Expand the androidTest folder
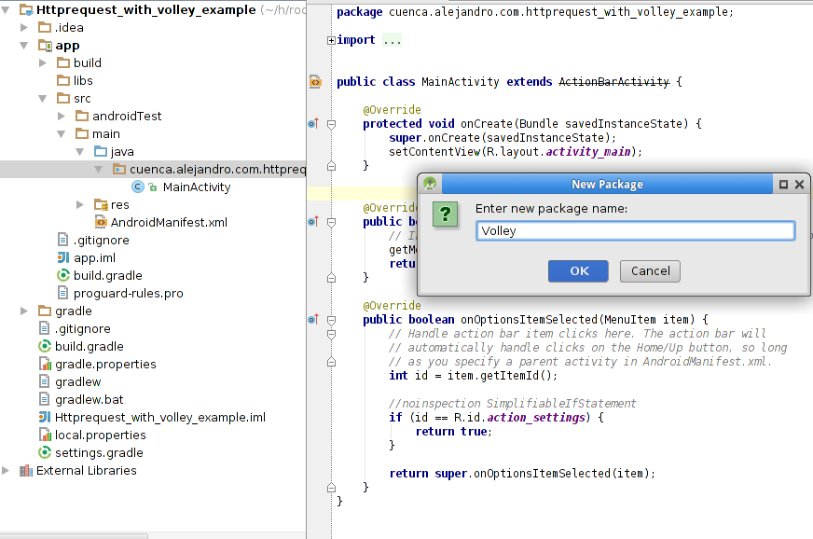The image size is (813, 539). (60, 116)
